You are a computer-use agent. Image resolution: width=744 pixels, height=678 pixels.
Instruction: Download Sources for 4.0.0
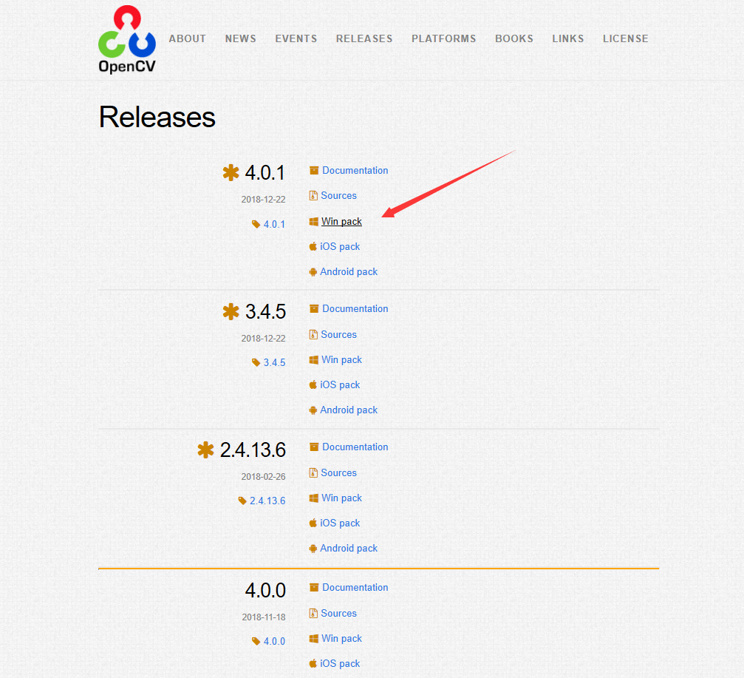[x=338, y=613]
